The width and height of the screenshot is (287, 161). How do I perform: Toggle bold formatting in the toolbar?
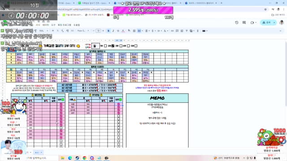(109, 31)
